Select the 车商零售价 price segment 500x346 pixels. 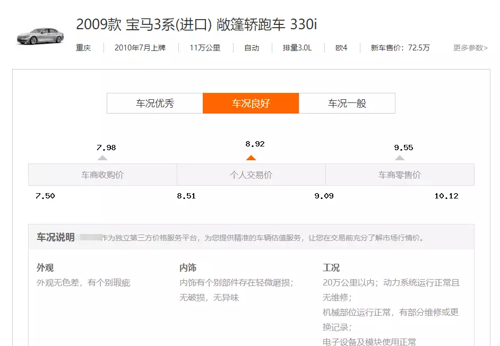pos(400,175)
